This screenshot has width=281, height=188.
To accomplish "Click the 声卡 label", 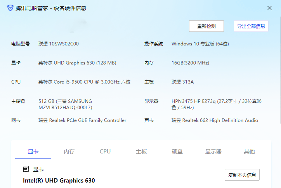I will [x=149, y=120].
